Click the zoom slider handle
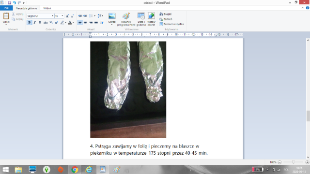Viewport: 310px width, 174px height. (294, 162)
